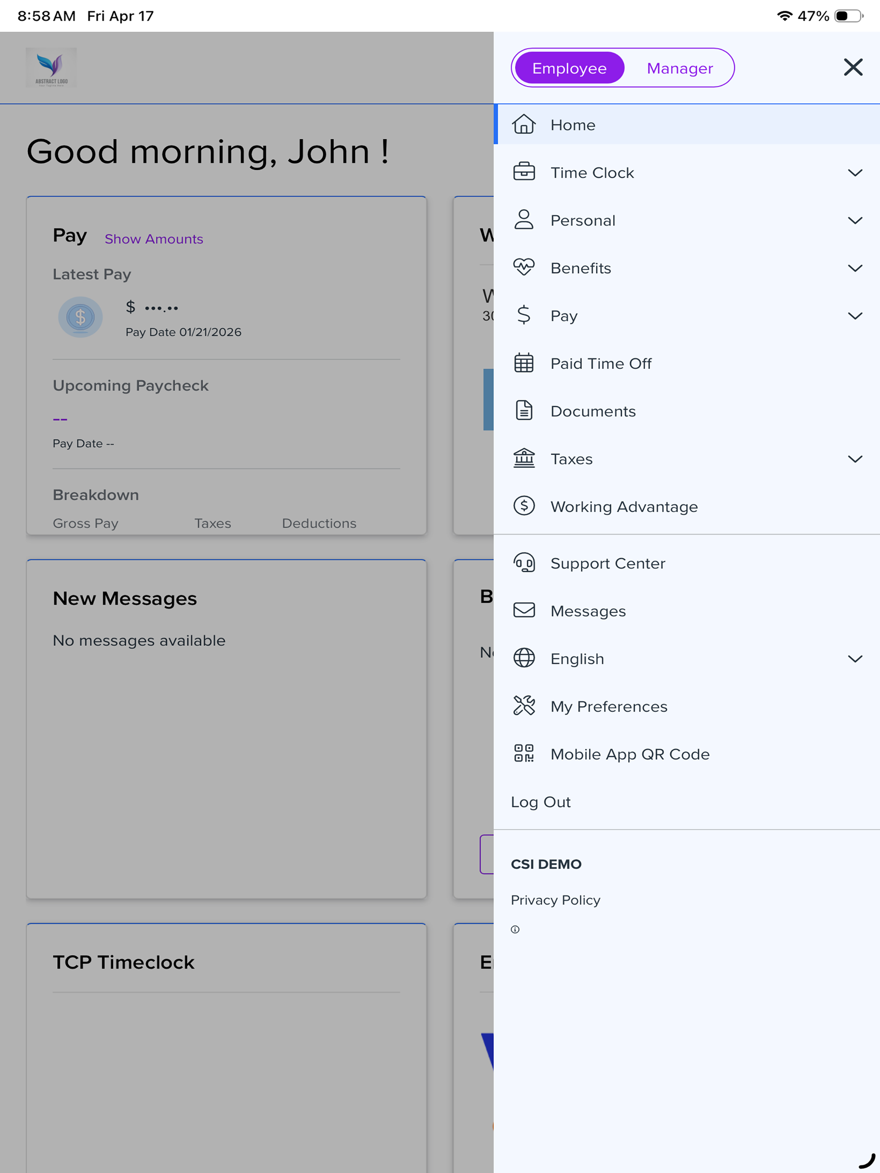Switch to Manager view toggle

679,68
